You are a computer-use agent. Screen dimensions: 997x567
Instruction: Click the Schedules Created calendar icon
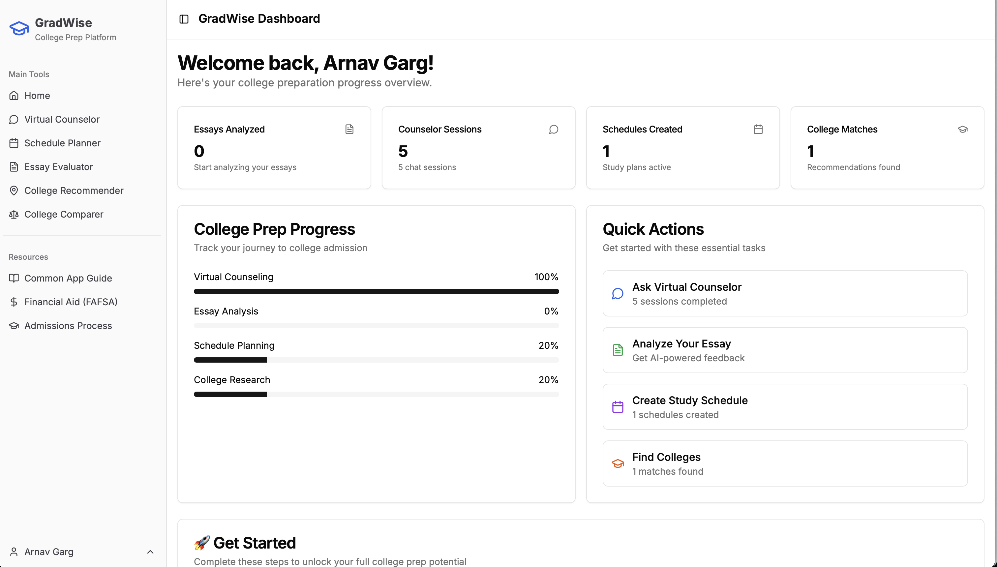pyautogui.click(x=758, y=129)
